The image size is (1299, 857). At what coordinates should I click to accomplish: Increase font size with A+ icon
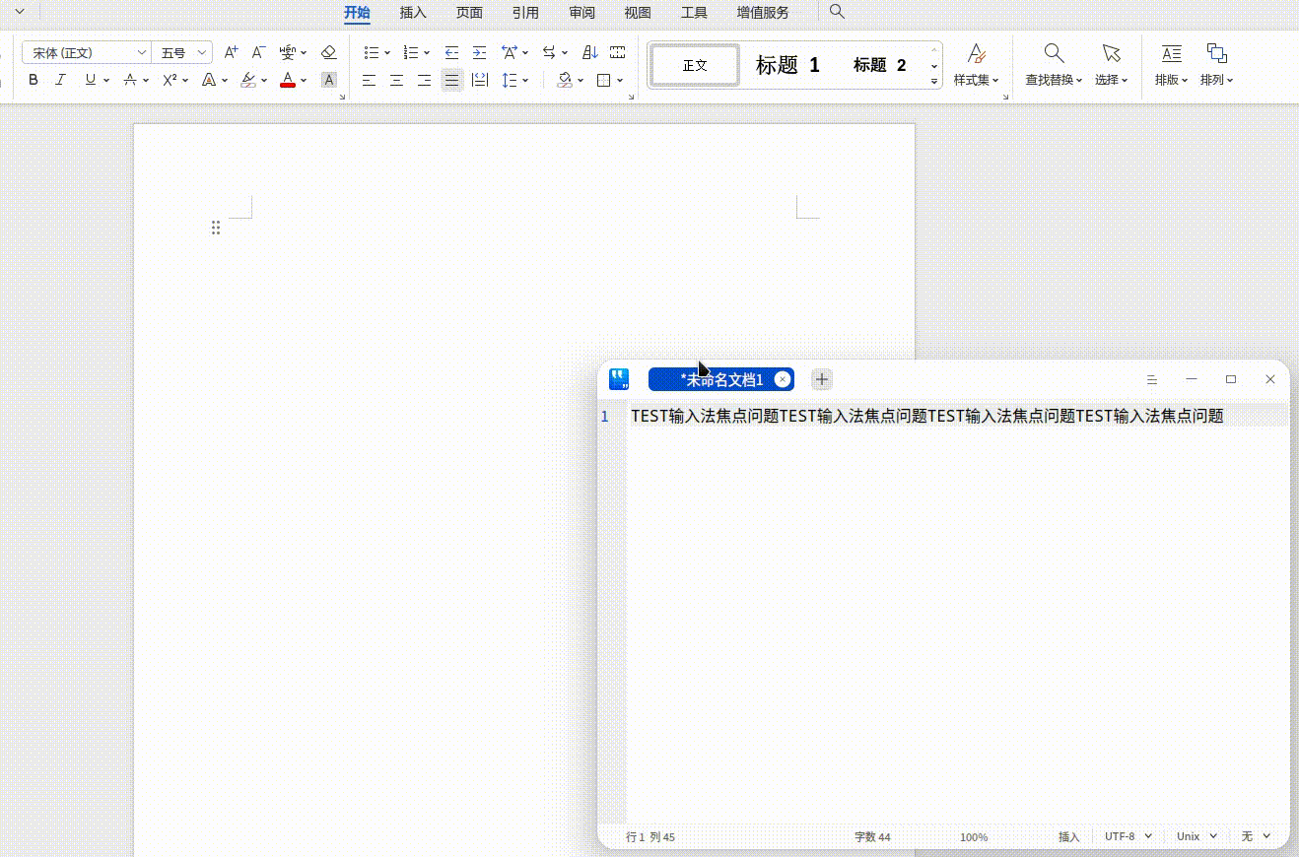click(x=231, y=52)
